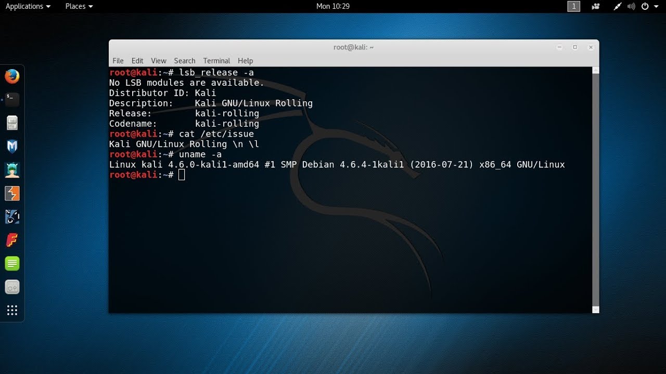
Task: Open the Terminal icon in the dock
Action: (12, 99)
